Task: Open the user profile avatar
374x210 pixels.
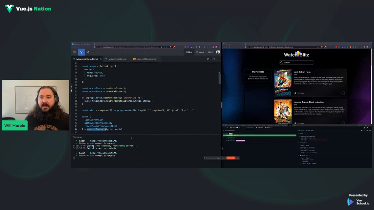Action: (x=218, y=52)
